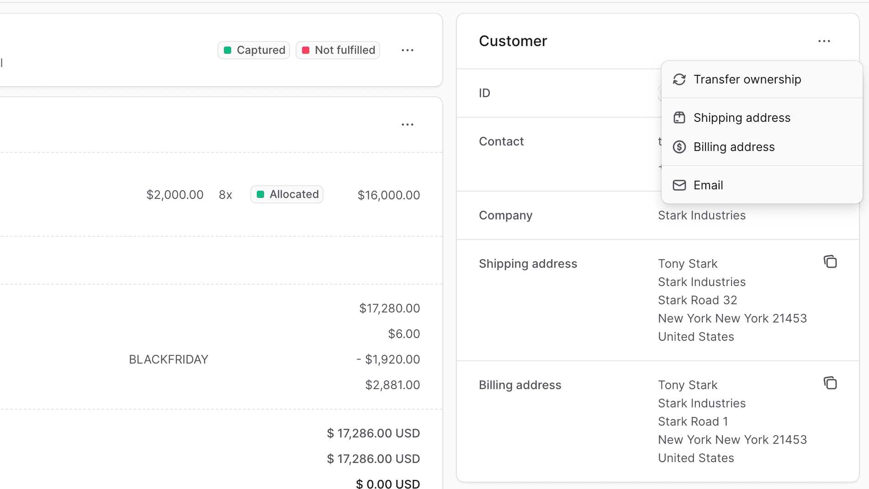Open the summary section three-dot menu

click(x=408, y=125)
